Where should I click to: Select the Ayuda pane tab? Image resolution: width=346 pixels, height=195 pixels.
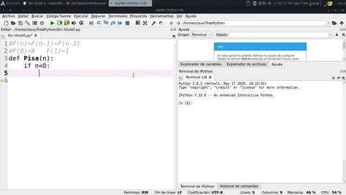pos(277,64)
